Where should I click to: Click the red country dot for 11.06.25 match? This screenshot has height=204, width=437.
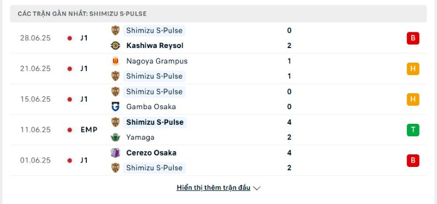coord(70,130)
